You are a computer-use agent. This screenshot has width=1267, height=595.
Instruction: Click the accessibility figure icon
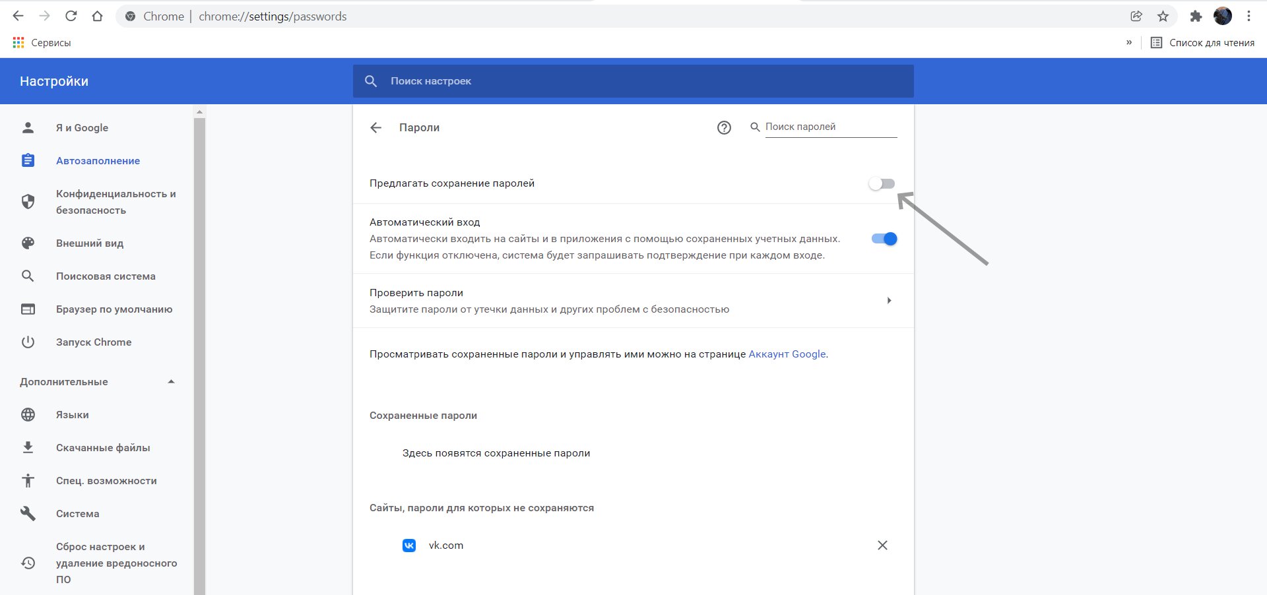click(28, 480)
